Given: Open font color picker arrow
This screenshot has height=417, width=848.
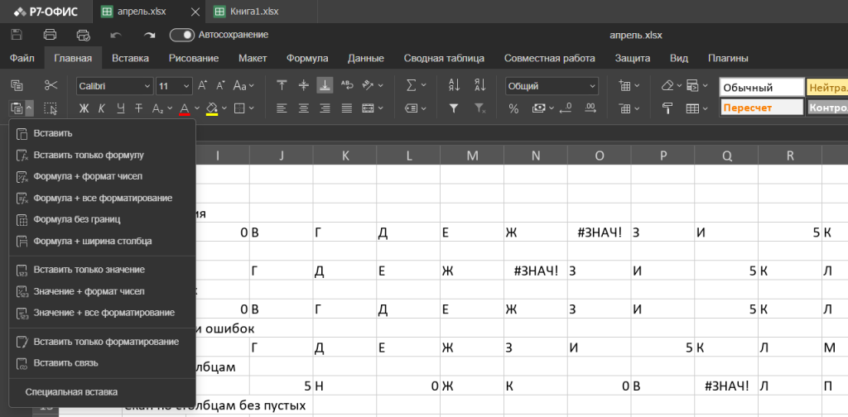Looking at the screenshot, I should coord(197,108).
